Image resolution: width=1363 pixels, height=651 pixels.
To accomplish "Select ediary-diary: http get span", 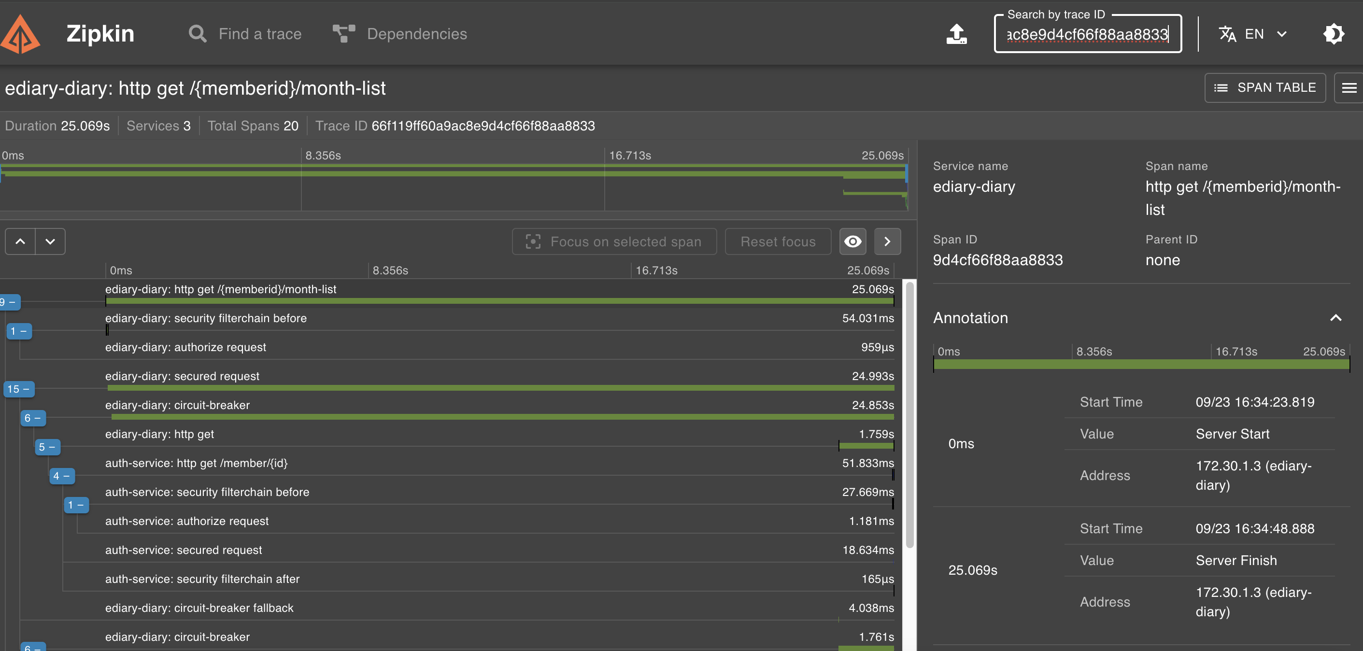I will pyautogui.click(x=499, y=438).
